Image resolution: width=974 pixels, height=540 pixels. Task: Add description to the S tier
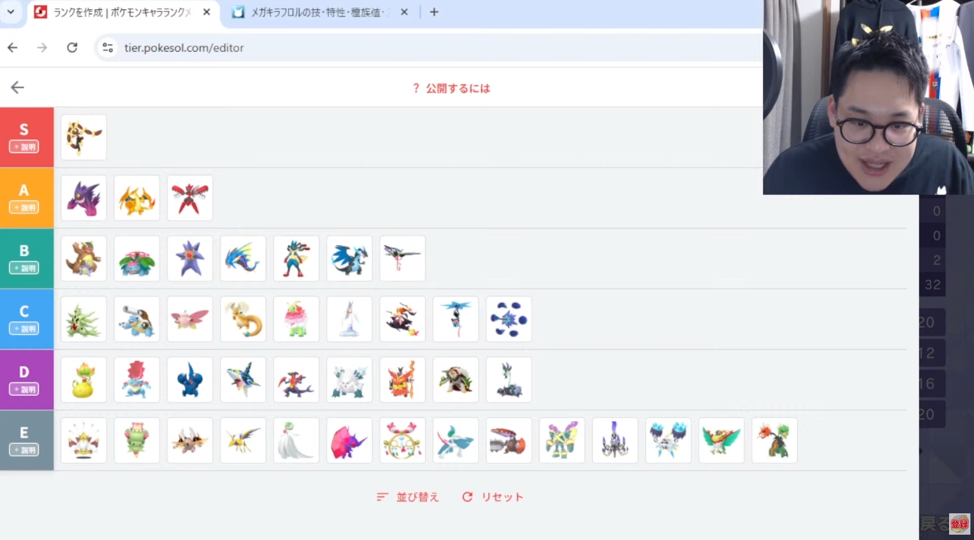[24, 147]
